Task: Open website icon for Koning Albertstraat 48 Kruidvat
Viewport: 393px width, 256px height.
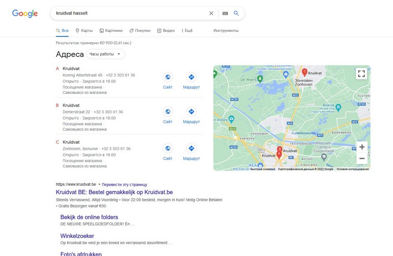Action: click(168, 77)
